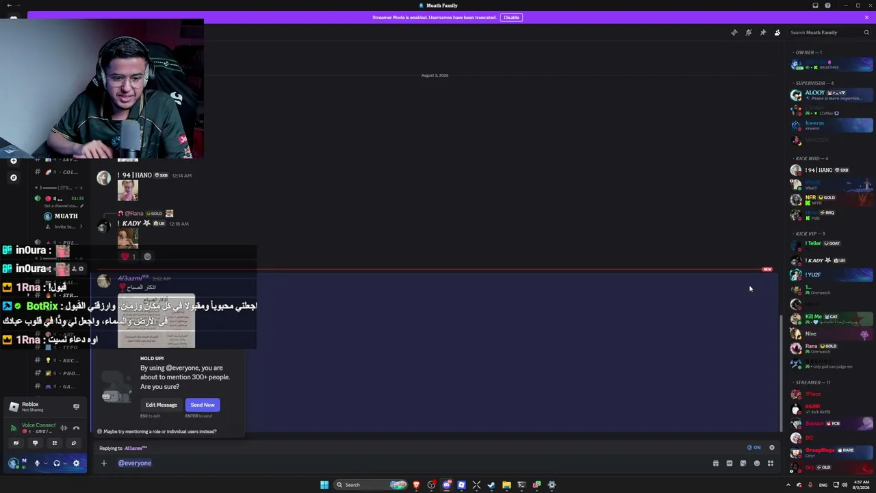This screenshot has height=493, width=876.
Task: Open member Gry profile
Action: pos(832,468)
